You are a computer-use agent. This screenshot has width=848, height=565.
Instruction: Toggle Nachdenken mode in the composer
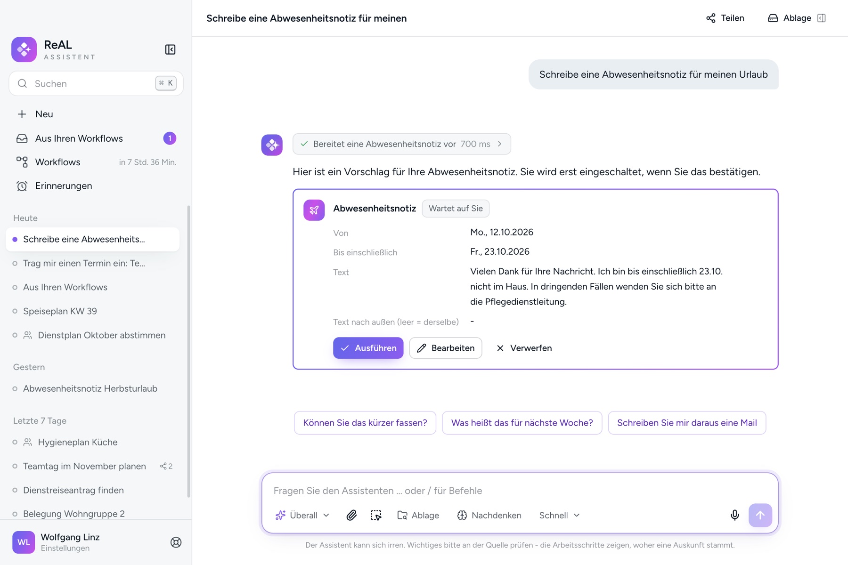click(x=489, y=515)
